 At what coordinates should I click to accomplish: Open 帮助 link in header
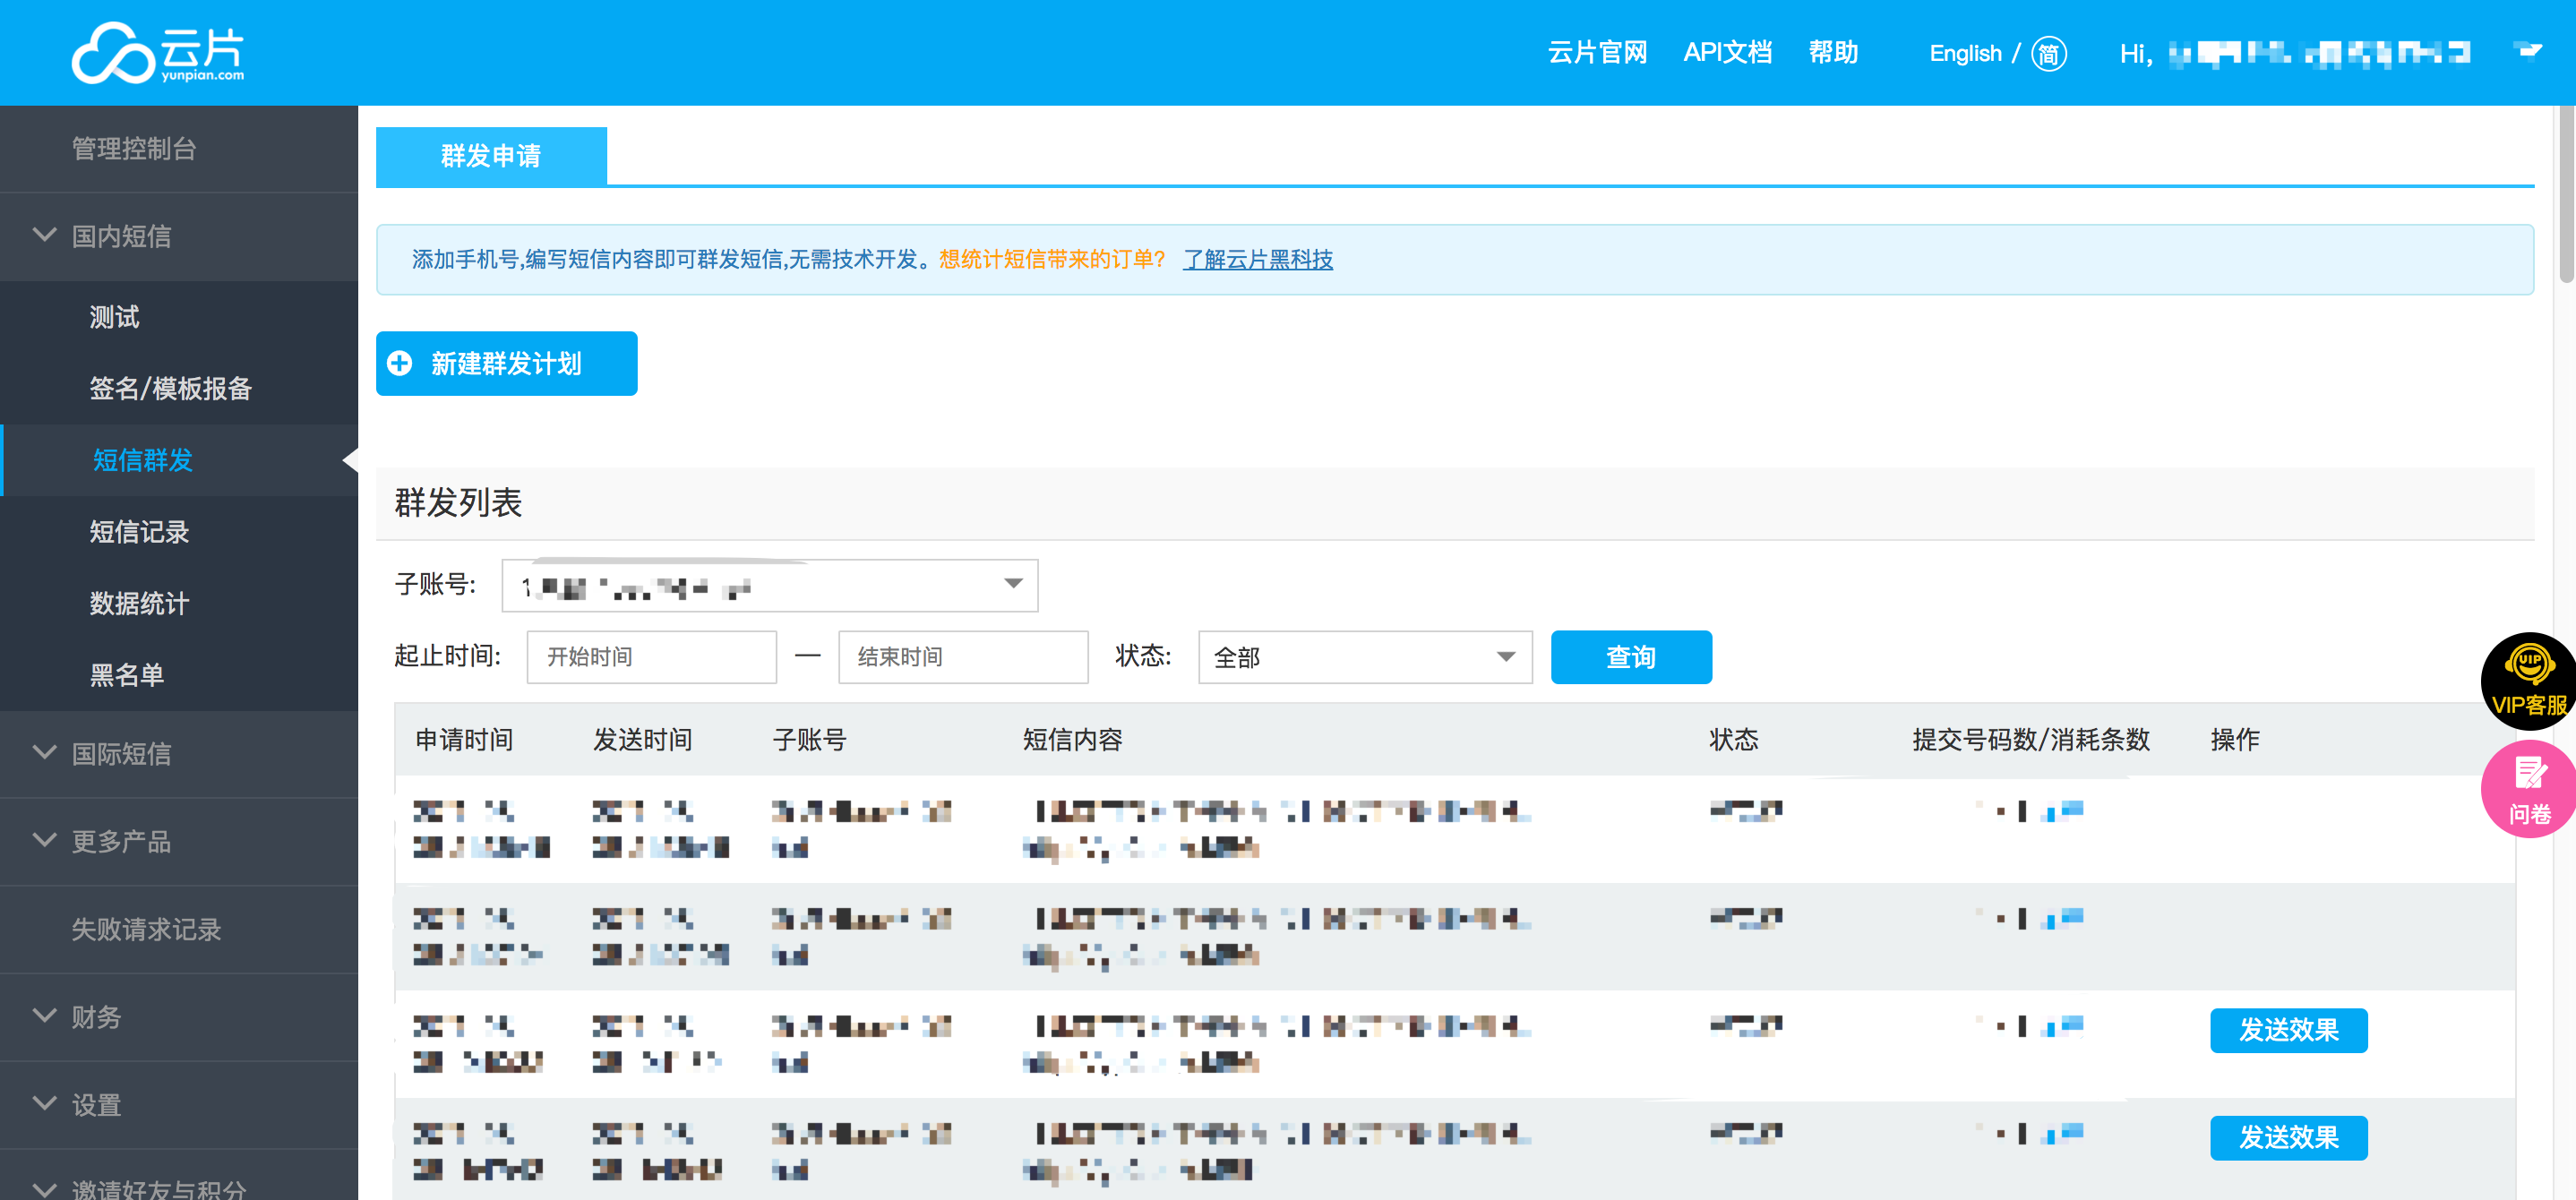(x=1833, y=53)
